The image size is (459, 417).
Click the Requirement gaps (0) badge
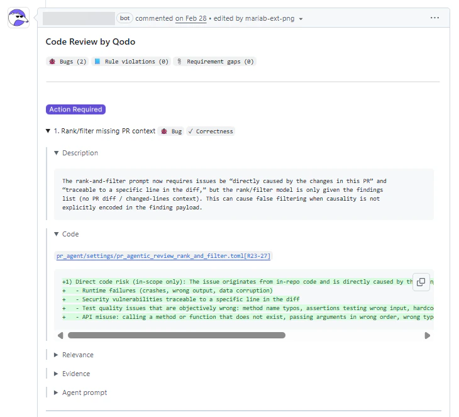[x=215, y=62]
